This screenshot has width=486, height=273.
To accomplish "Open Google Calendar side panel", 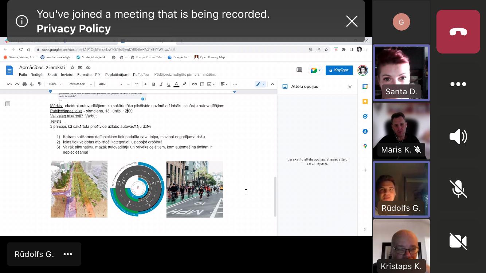I will (x=365, y=87).
